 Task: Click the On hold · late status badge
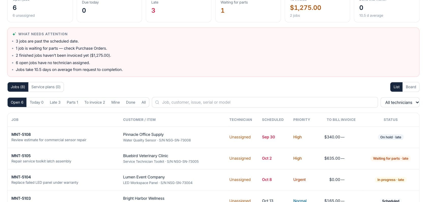pos(391,137)
